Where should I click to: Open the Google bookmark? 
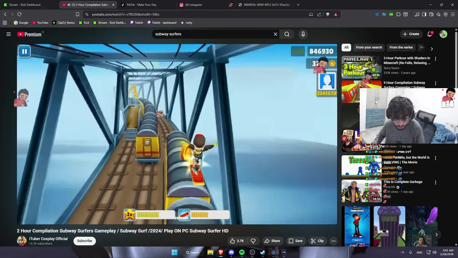[x=21, y=23]
